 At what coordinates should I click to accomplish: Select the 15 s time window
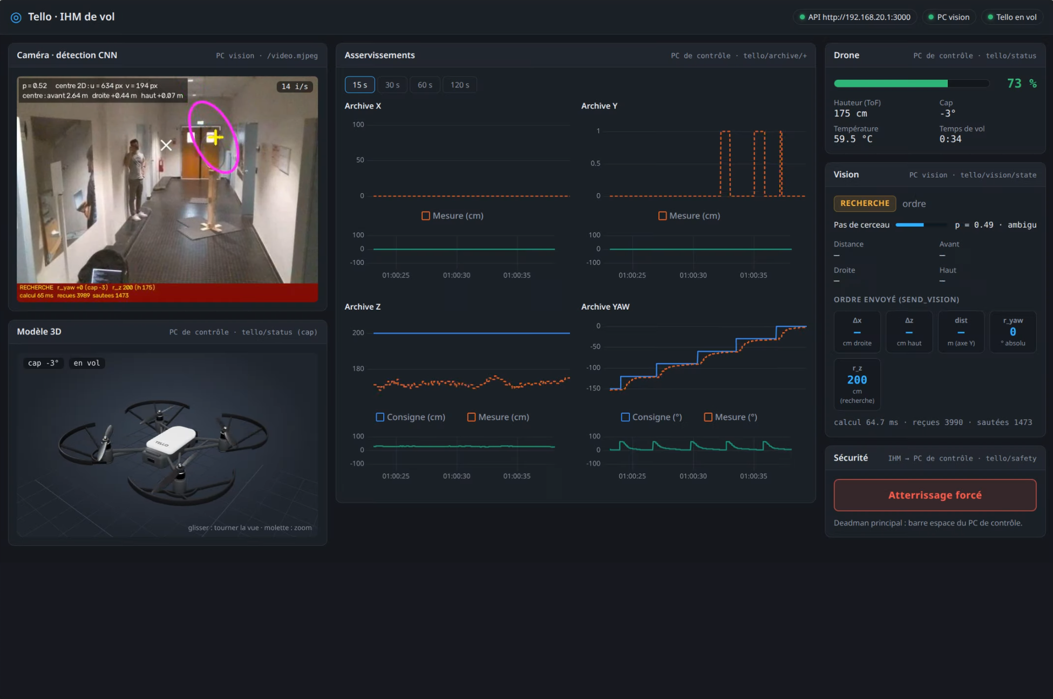[x=359, y=85]
